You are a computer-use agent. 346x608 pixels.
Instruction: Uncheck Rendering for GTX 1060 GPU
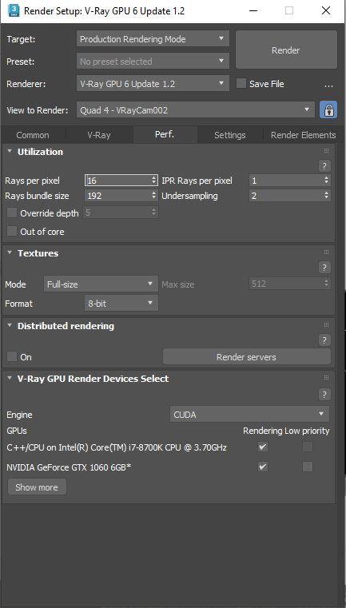coord(263,467)
